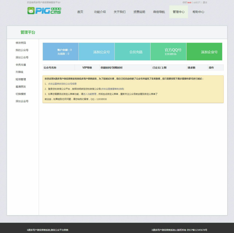Choose 切换模板 in the left menu
This screenshot has height=233, width=234.
coord(21,94)
